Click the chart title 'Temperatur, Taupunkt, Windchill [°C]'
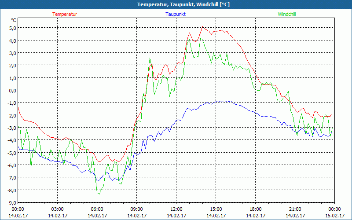 (183, 4)
